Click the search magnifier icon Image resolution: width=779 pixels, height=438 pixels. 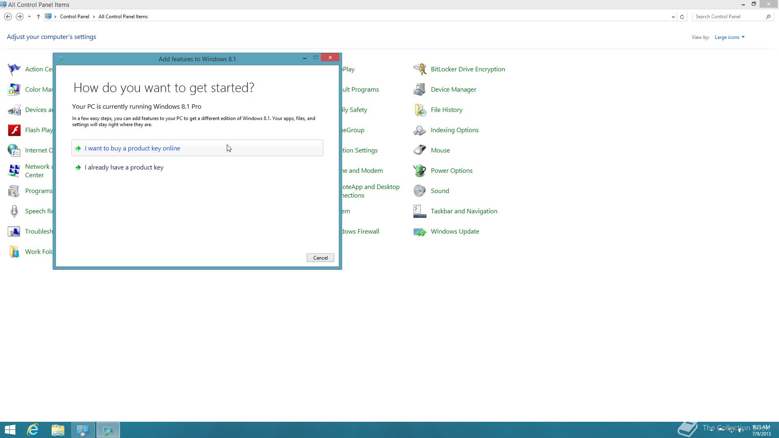(x=768, y=17)
